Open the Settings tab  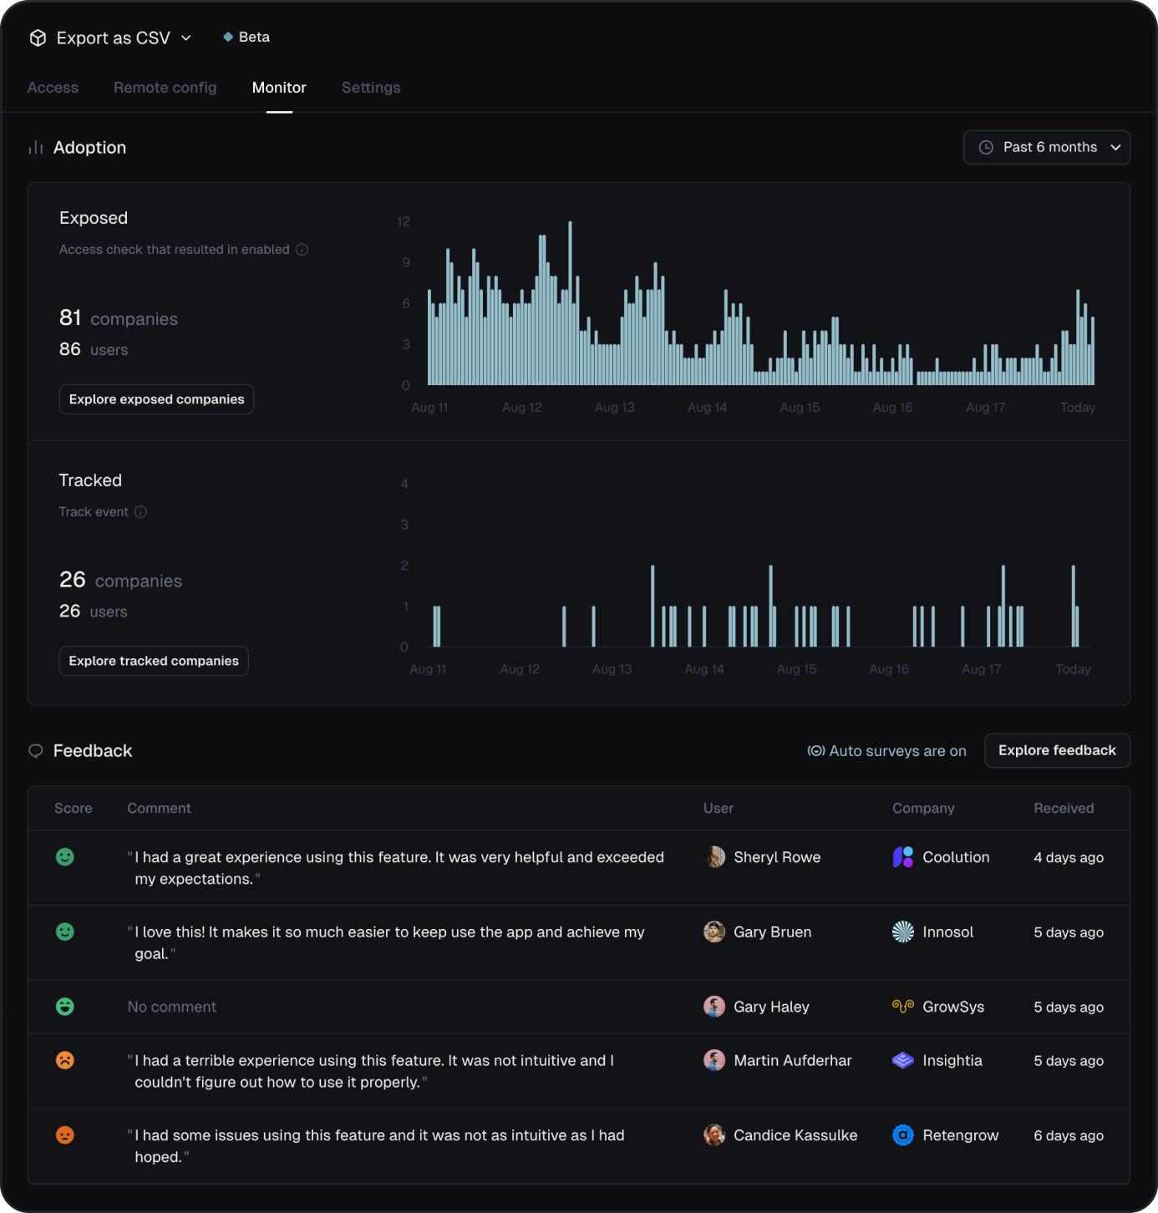[371, 87]
